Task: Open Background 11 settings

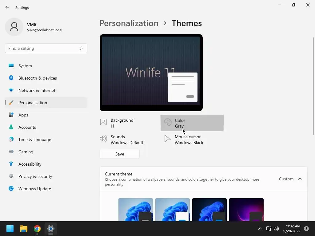Action: pos(128,123)
